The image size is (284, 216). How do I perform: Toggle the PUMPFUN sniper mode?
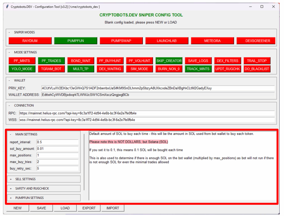tap(76, 41)
